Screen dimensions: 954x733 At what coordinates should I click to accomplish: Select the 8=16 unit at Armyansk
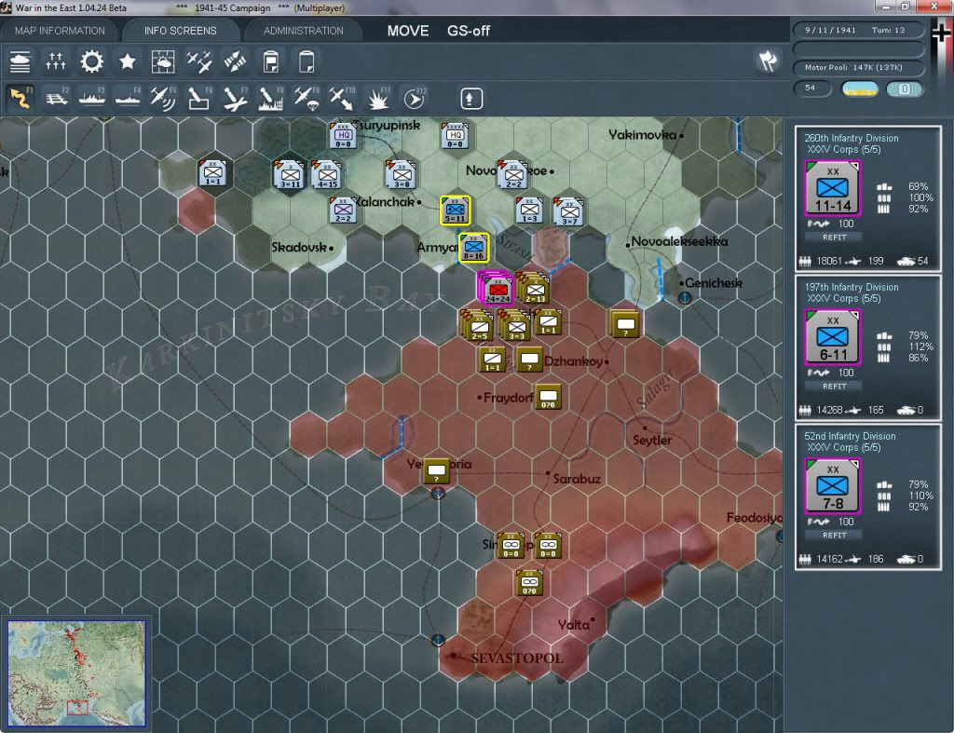pyautogui.click(x=474, y=248)
